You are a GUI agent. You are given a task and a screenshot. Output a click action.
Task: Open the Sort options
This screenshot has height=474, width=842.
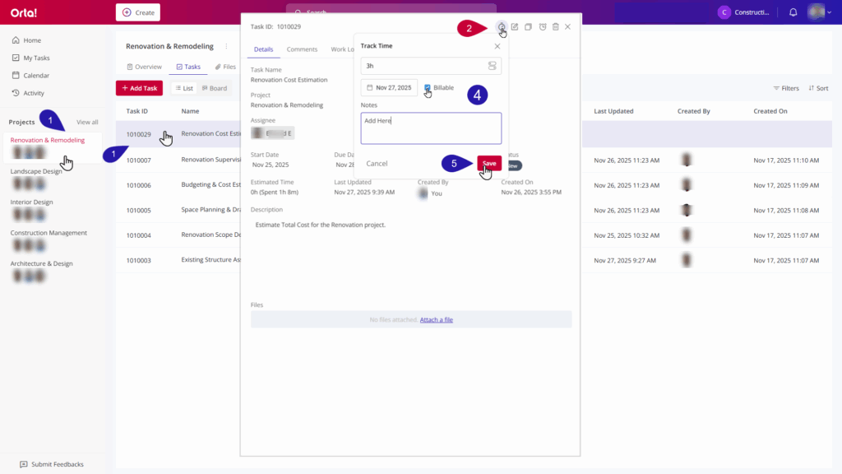tap(818, 88)
